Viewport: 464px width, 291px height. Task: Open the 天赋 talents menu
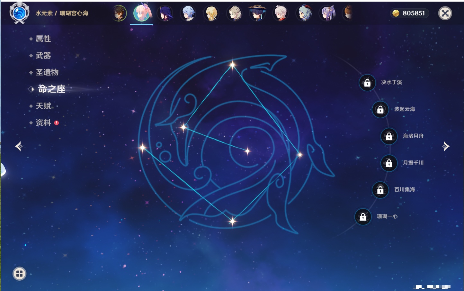43,106
